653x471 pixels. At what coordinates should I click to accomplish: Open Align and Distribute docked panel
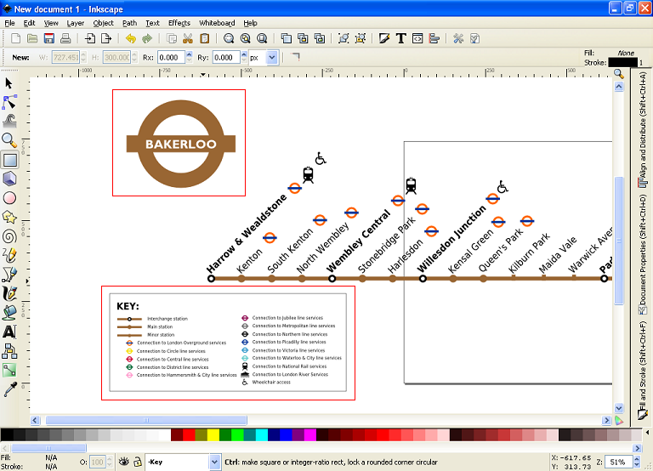tap(643, 130)
